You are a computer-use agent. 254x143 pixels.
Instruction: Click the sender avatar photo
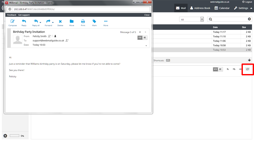click(x=18, y=40)
